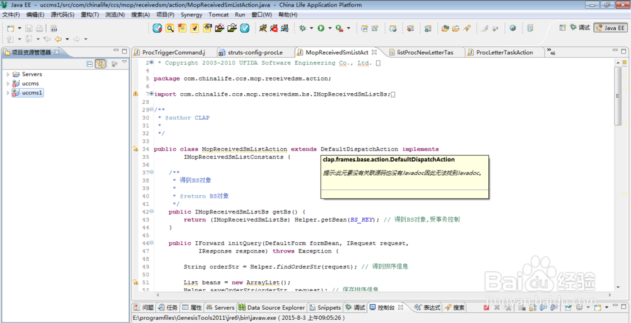Open the 帮助(H) menu
This screenshot has height=323, width=631.
coord(288,14)
